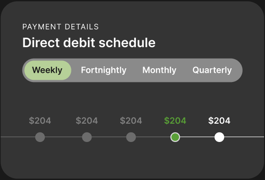Click the PAYMENT DETAILS label
265x180 pixels.
click(x=60, y=27)
